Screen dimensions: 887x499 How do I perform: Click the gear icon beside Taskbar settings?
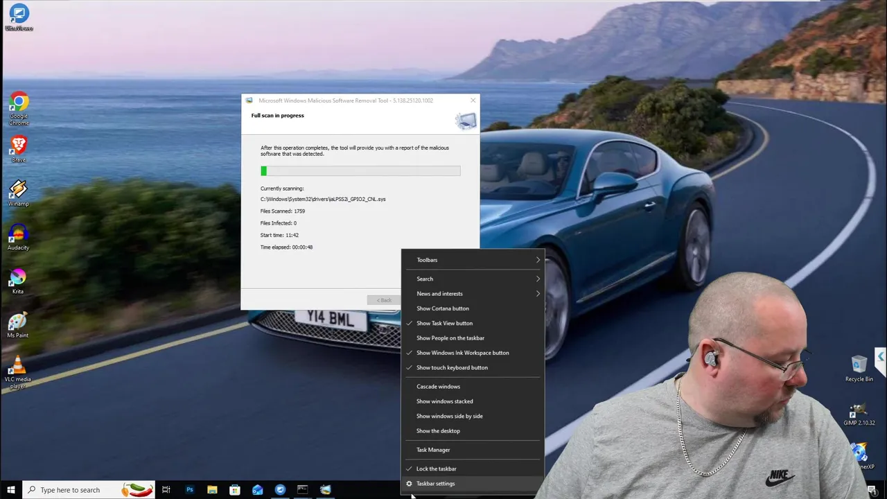(409, 484)
